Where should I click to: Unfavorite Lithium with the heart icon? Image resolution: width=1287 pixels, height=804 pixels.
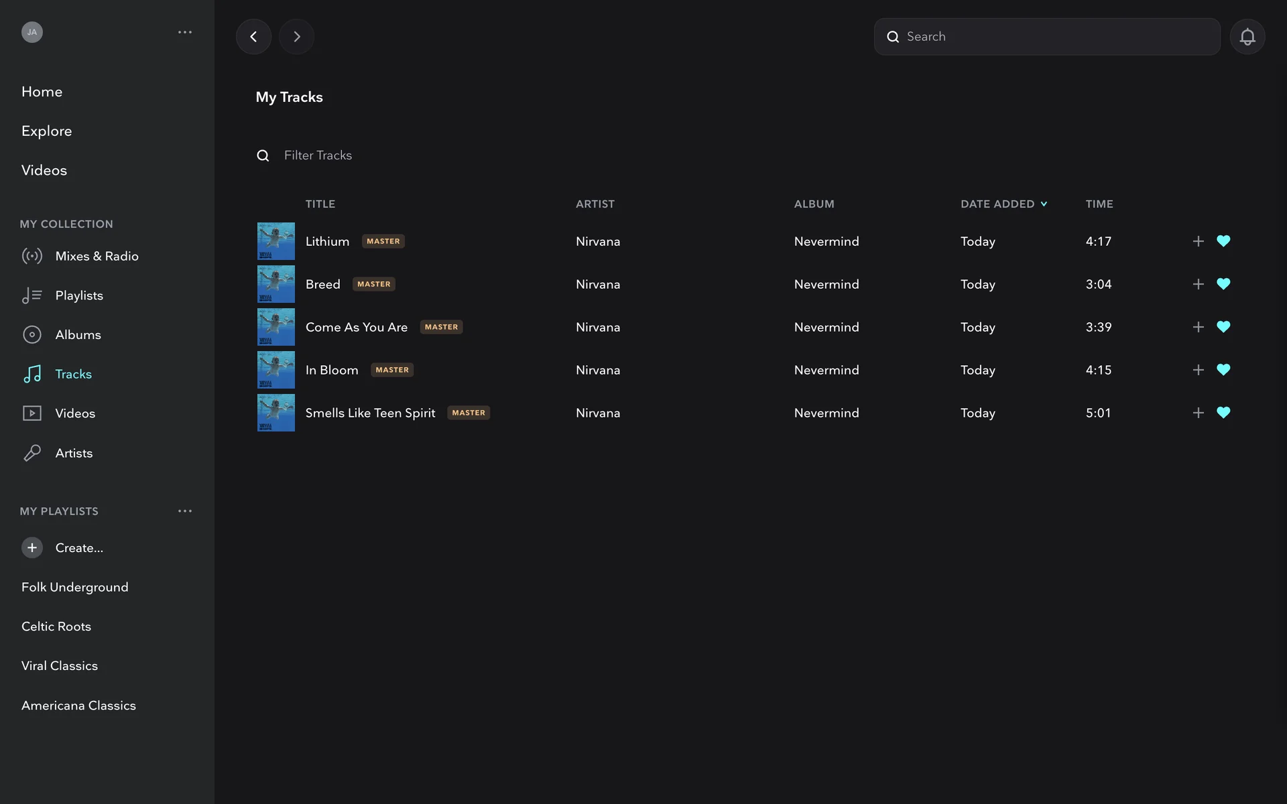pyautogui.click(x=1223, y=241)
